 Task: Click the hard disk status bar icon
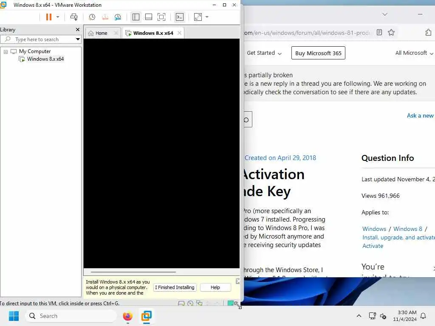tap(181, 303)
